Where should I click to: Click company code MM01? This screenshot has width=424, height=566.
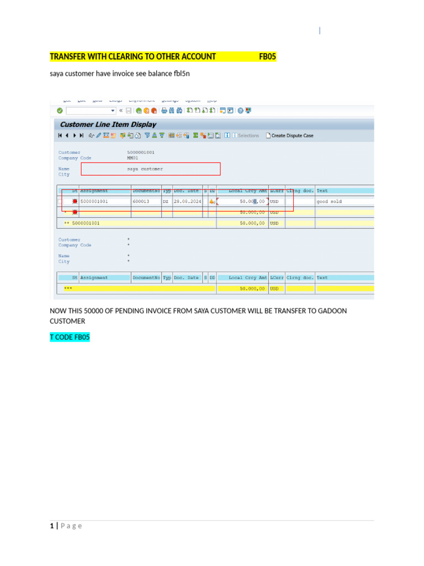click(x=132, y=158)
